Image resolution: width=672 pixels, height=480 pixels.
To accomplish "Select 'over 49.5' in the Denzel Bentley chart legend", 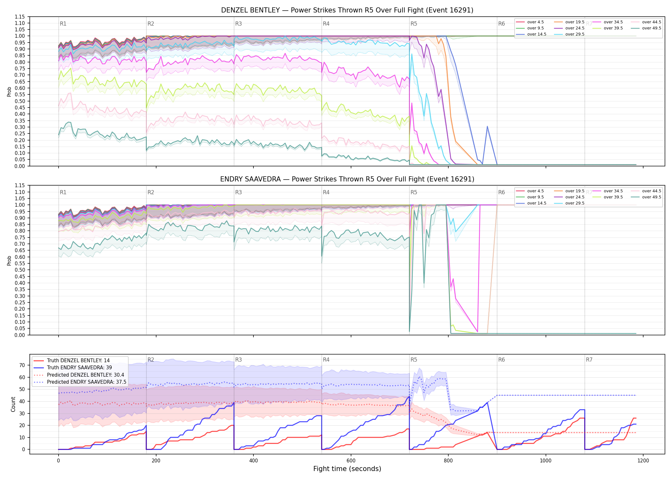I will point(646,28).
